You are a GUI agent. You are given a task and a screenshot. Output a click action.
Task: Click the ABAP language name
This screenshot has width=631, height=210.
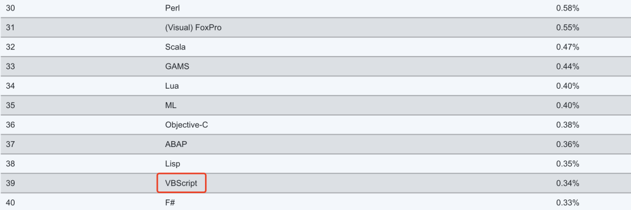(x=176, y=144)
